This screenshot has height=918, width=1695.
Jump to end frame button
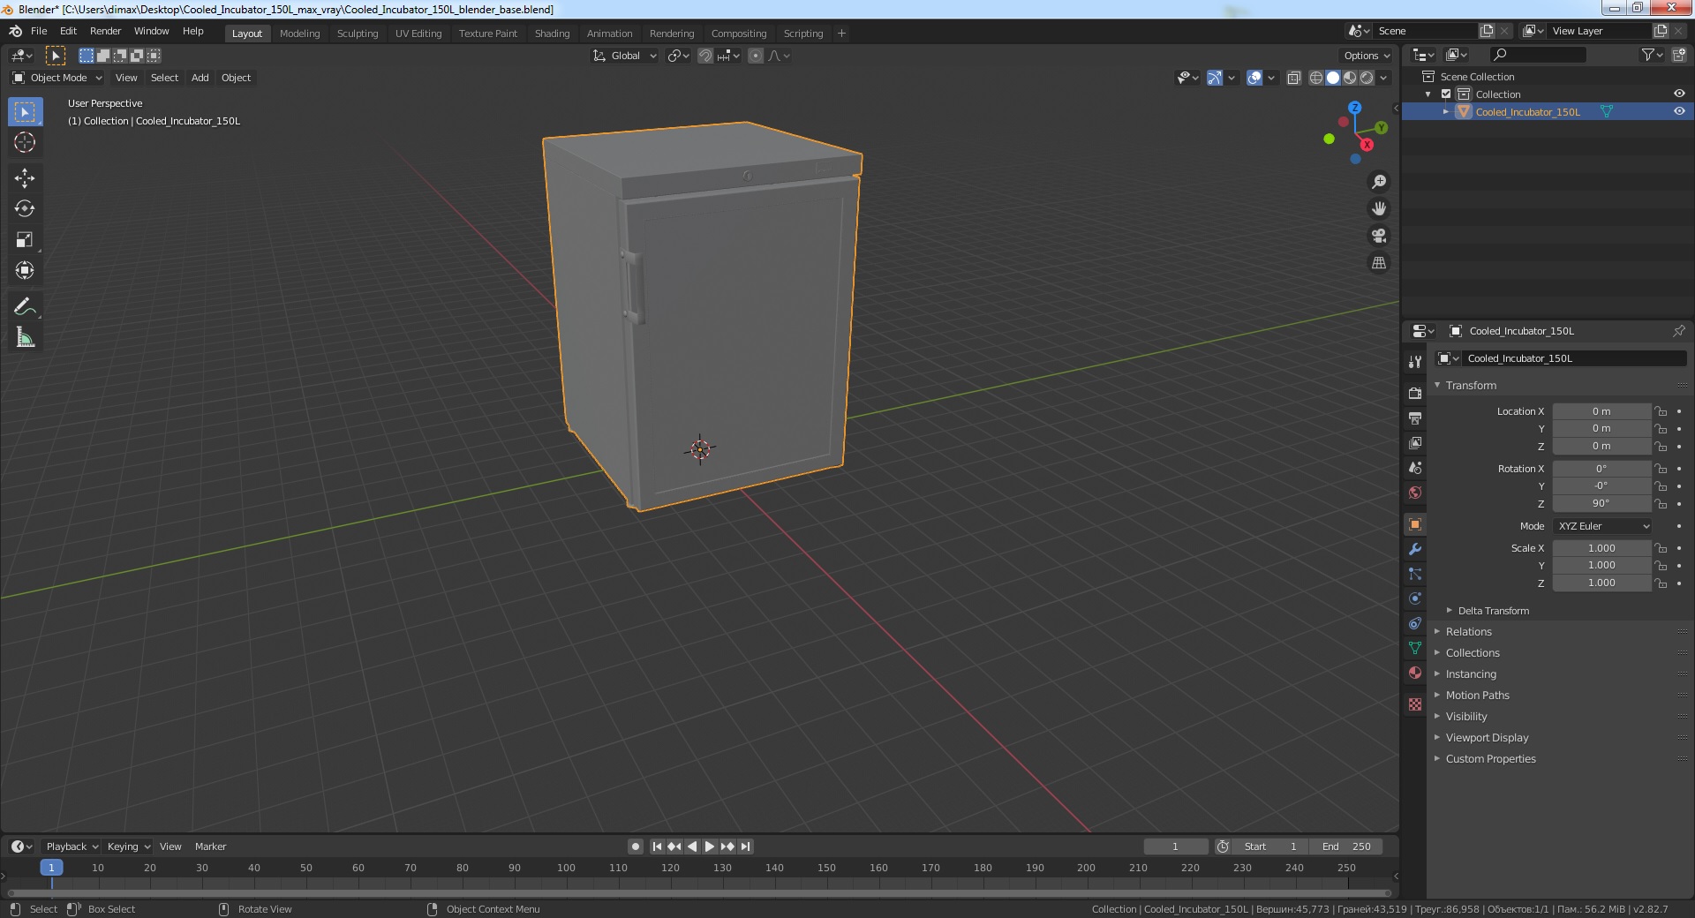pyautogui.click(x=745, y=847)
